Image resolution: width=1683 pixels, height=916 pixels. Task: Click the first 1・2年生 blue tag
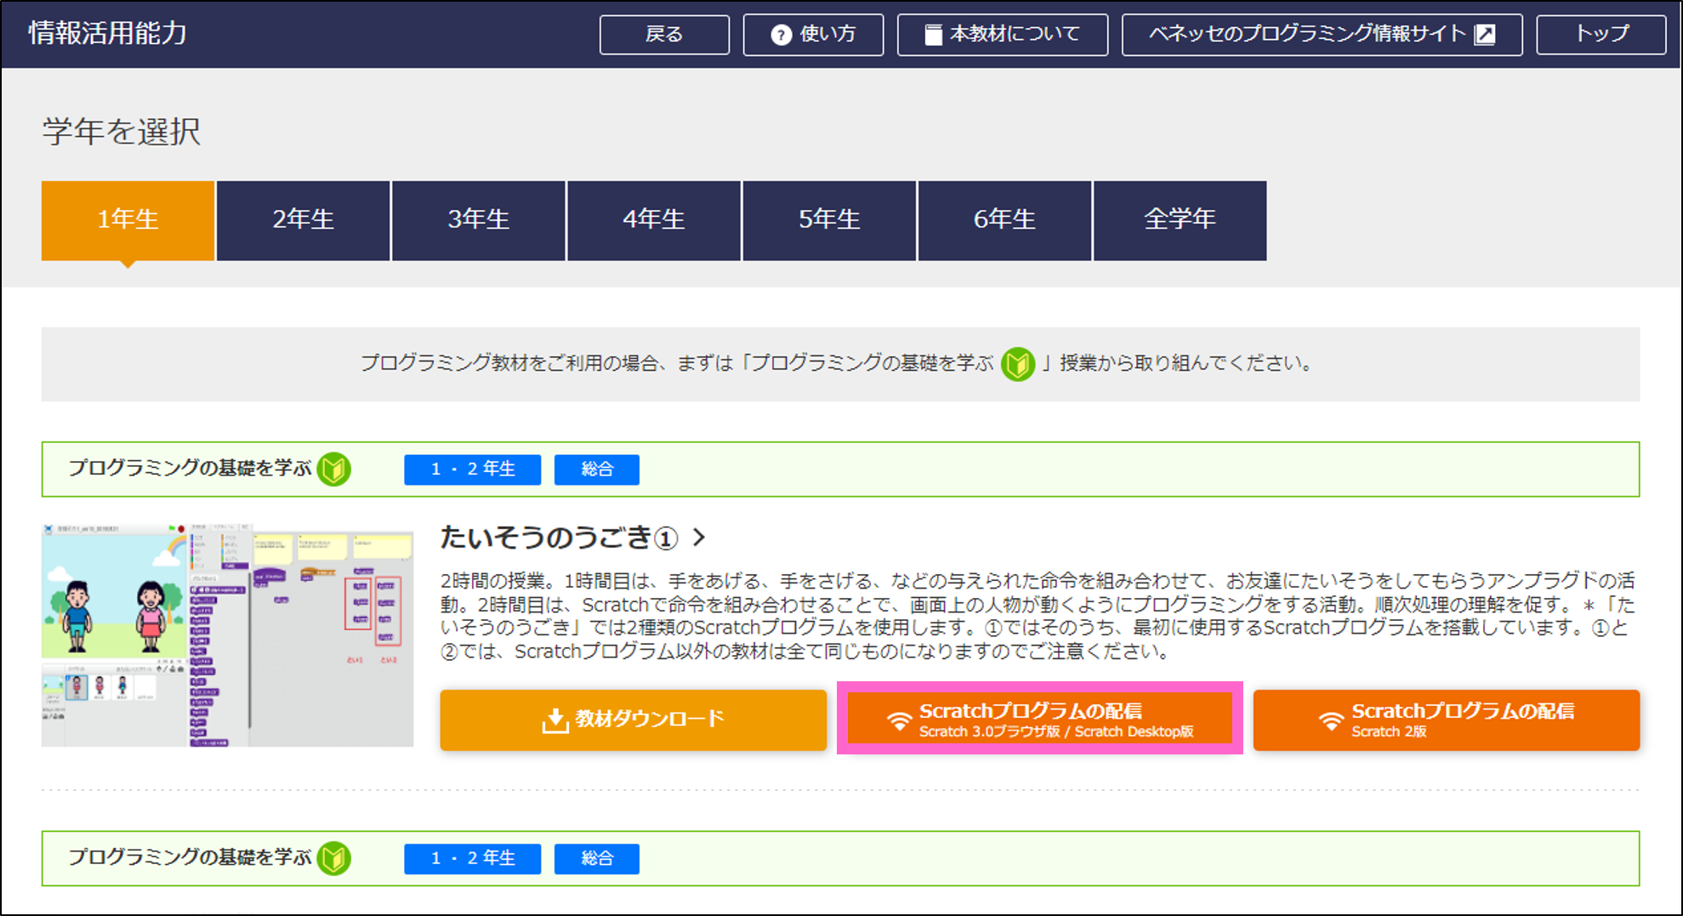[x=472, y=469]
